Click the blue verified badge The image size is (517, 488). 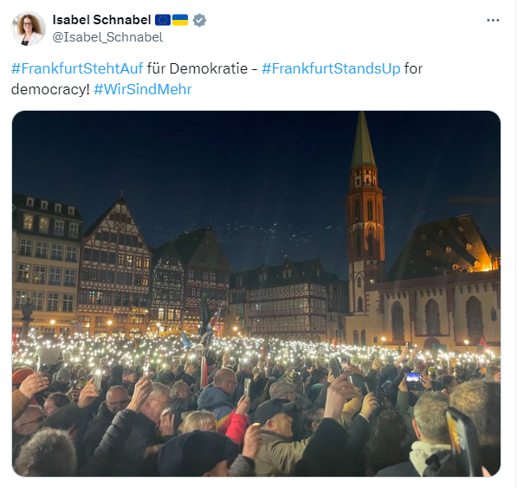pos(199,20)
